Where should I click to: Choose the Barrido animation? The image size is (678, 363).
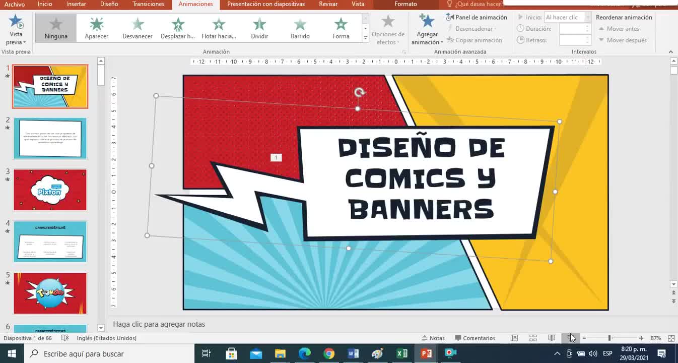coord(300,28)
